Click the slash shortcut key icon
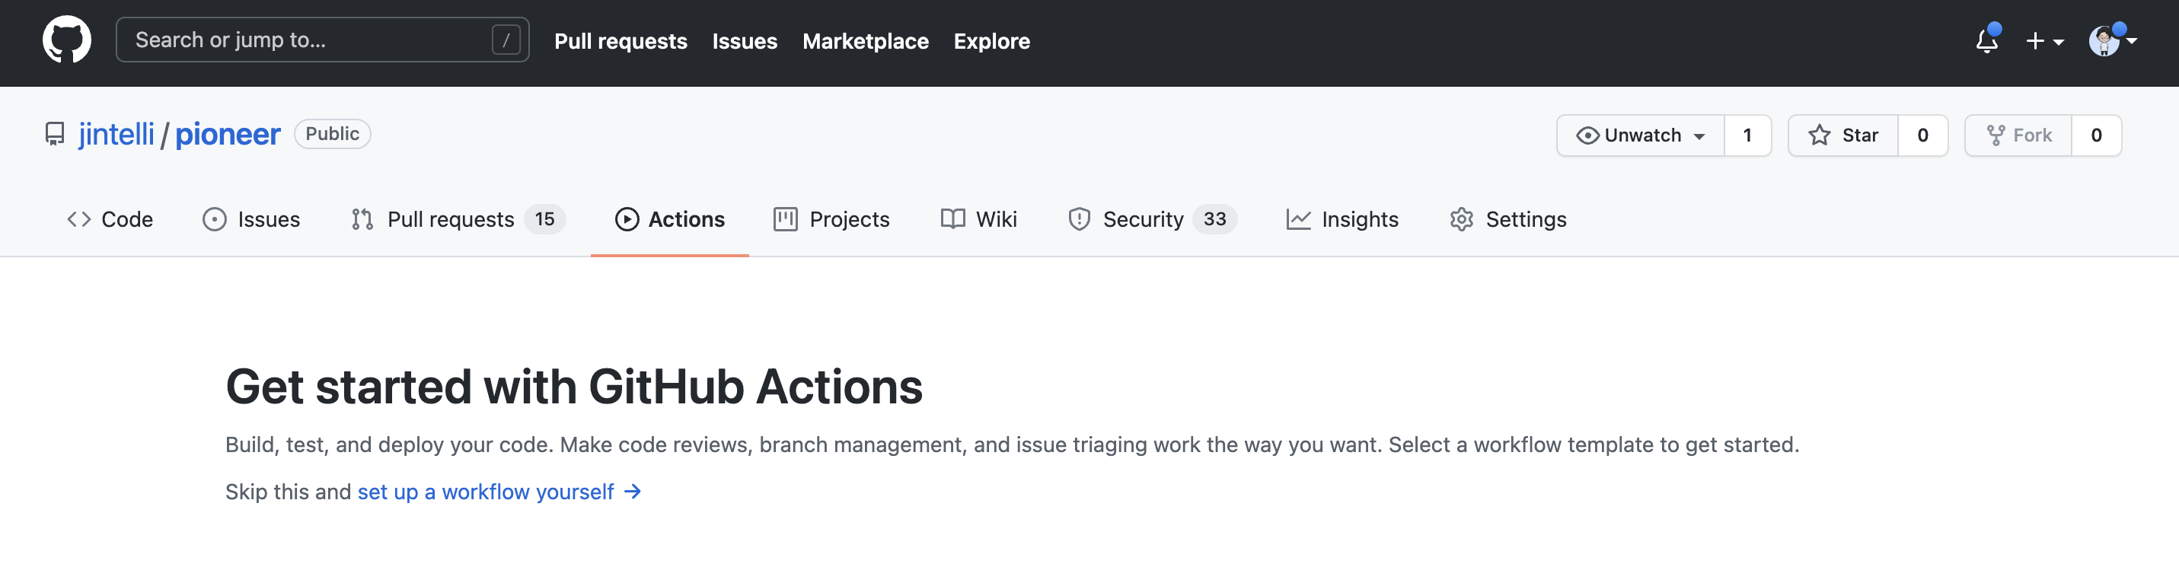The height and width of the screenshot is (583, 2179). tap(506, 40)
